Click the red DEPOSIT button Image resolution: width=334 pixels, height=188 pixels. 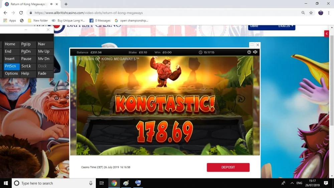click(228, 167)
